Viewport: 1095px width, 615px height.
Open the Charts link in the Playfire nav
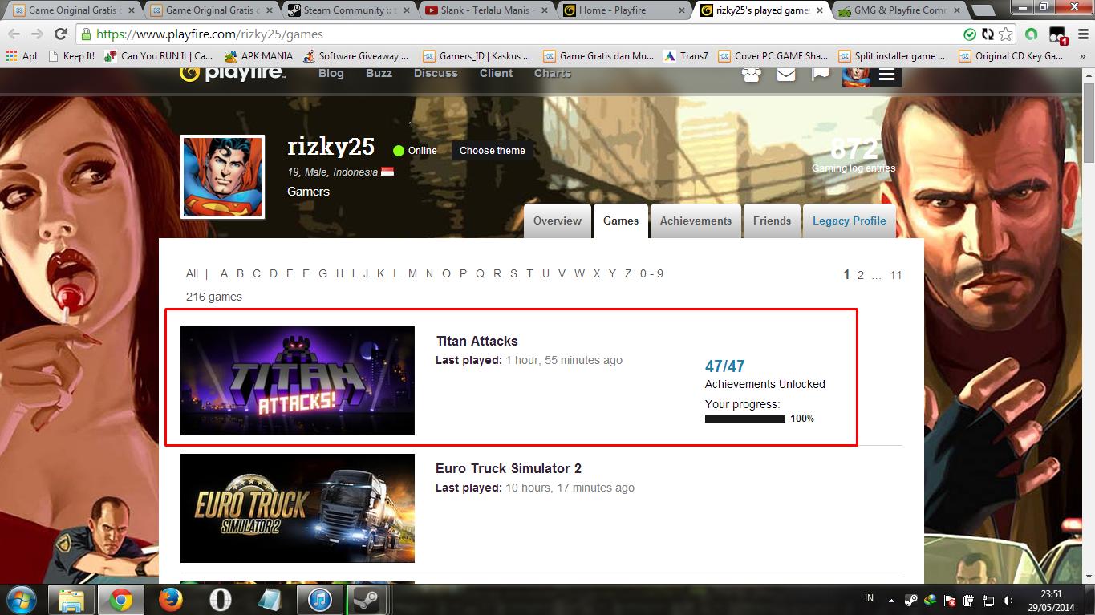(553, 73)
